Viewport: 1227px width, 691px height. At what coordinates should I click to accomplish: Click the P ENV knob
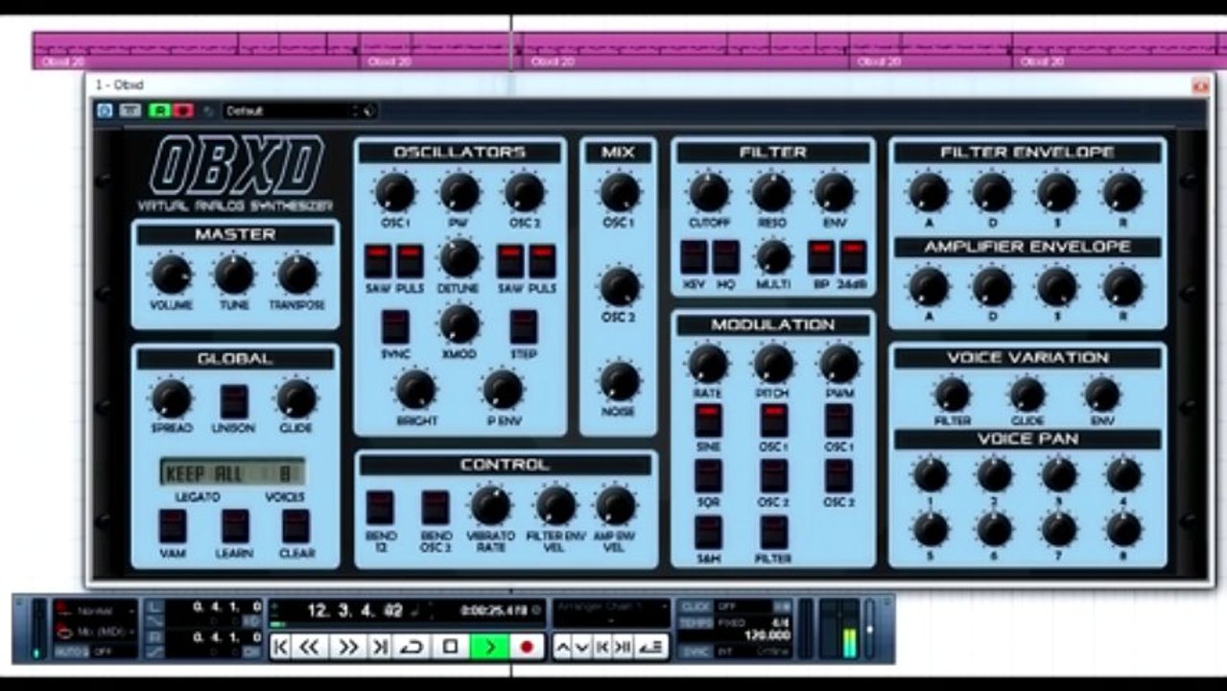pyautogui.click(x=503, y=390)
